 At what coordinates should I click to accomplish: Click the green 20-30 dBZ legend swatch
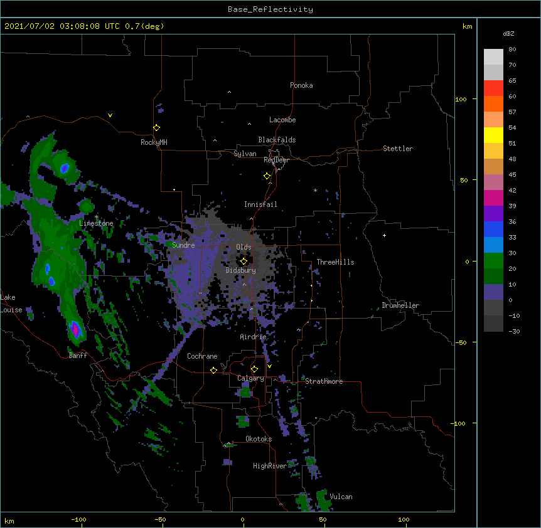pyautogui.click(x=493, y=261)
